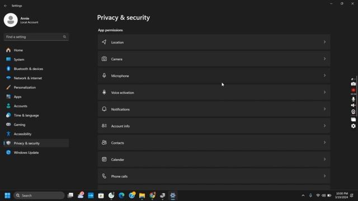Select the Voice activation icon

pos(104,92)
